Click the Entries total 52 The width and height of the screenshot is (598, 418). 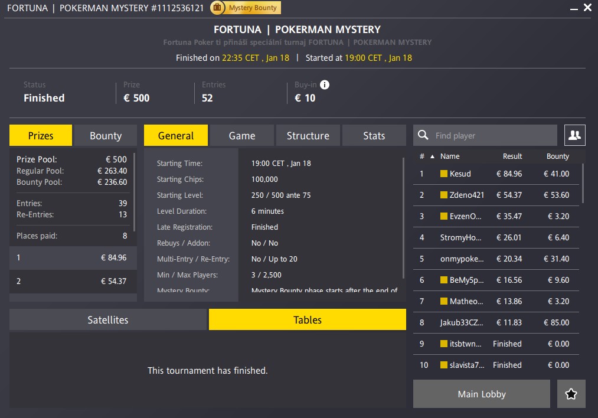pos(207,98)
